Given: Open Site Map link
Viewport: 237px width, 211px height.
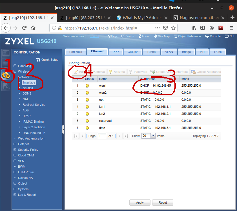Looking at the screenshot, I should pyautogui.click(x=162, y=36).
